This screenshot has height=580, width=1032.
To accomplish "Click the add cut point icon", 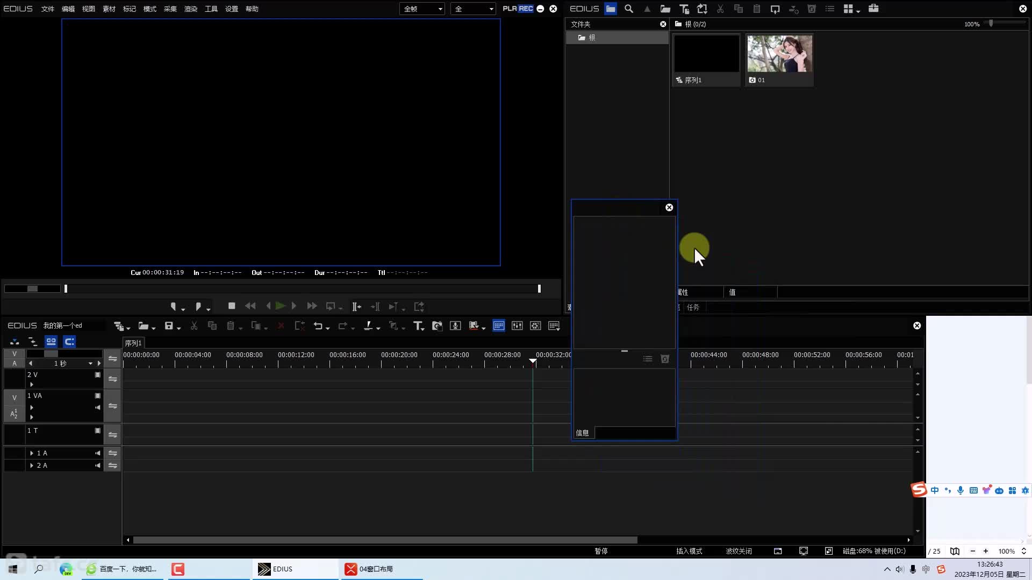I will [368, 326].
